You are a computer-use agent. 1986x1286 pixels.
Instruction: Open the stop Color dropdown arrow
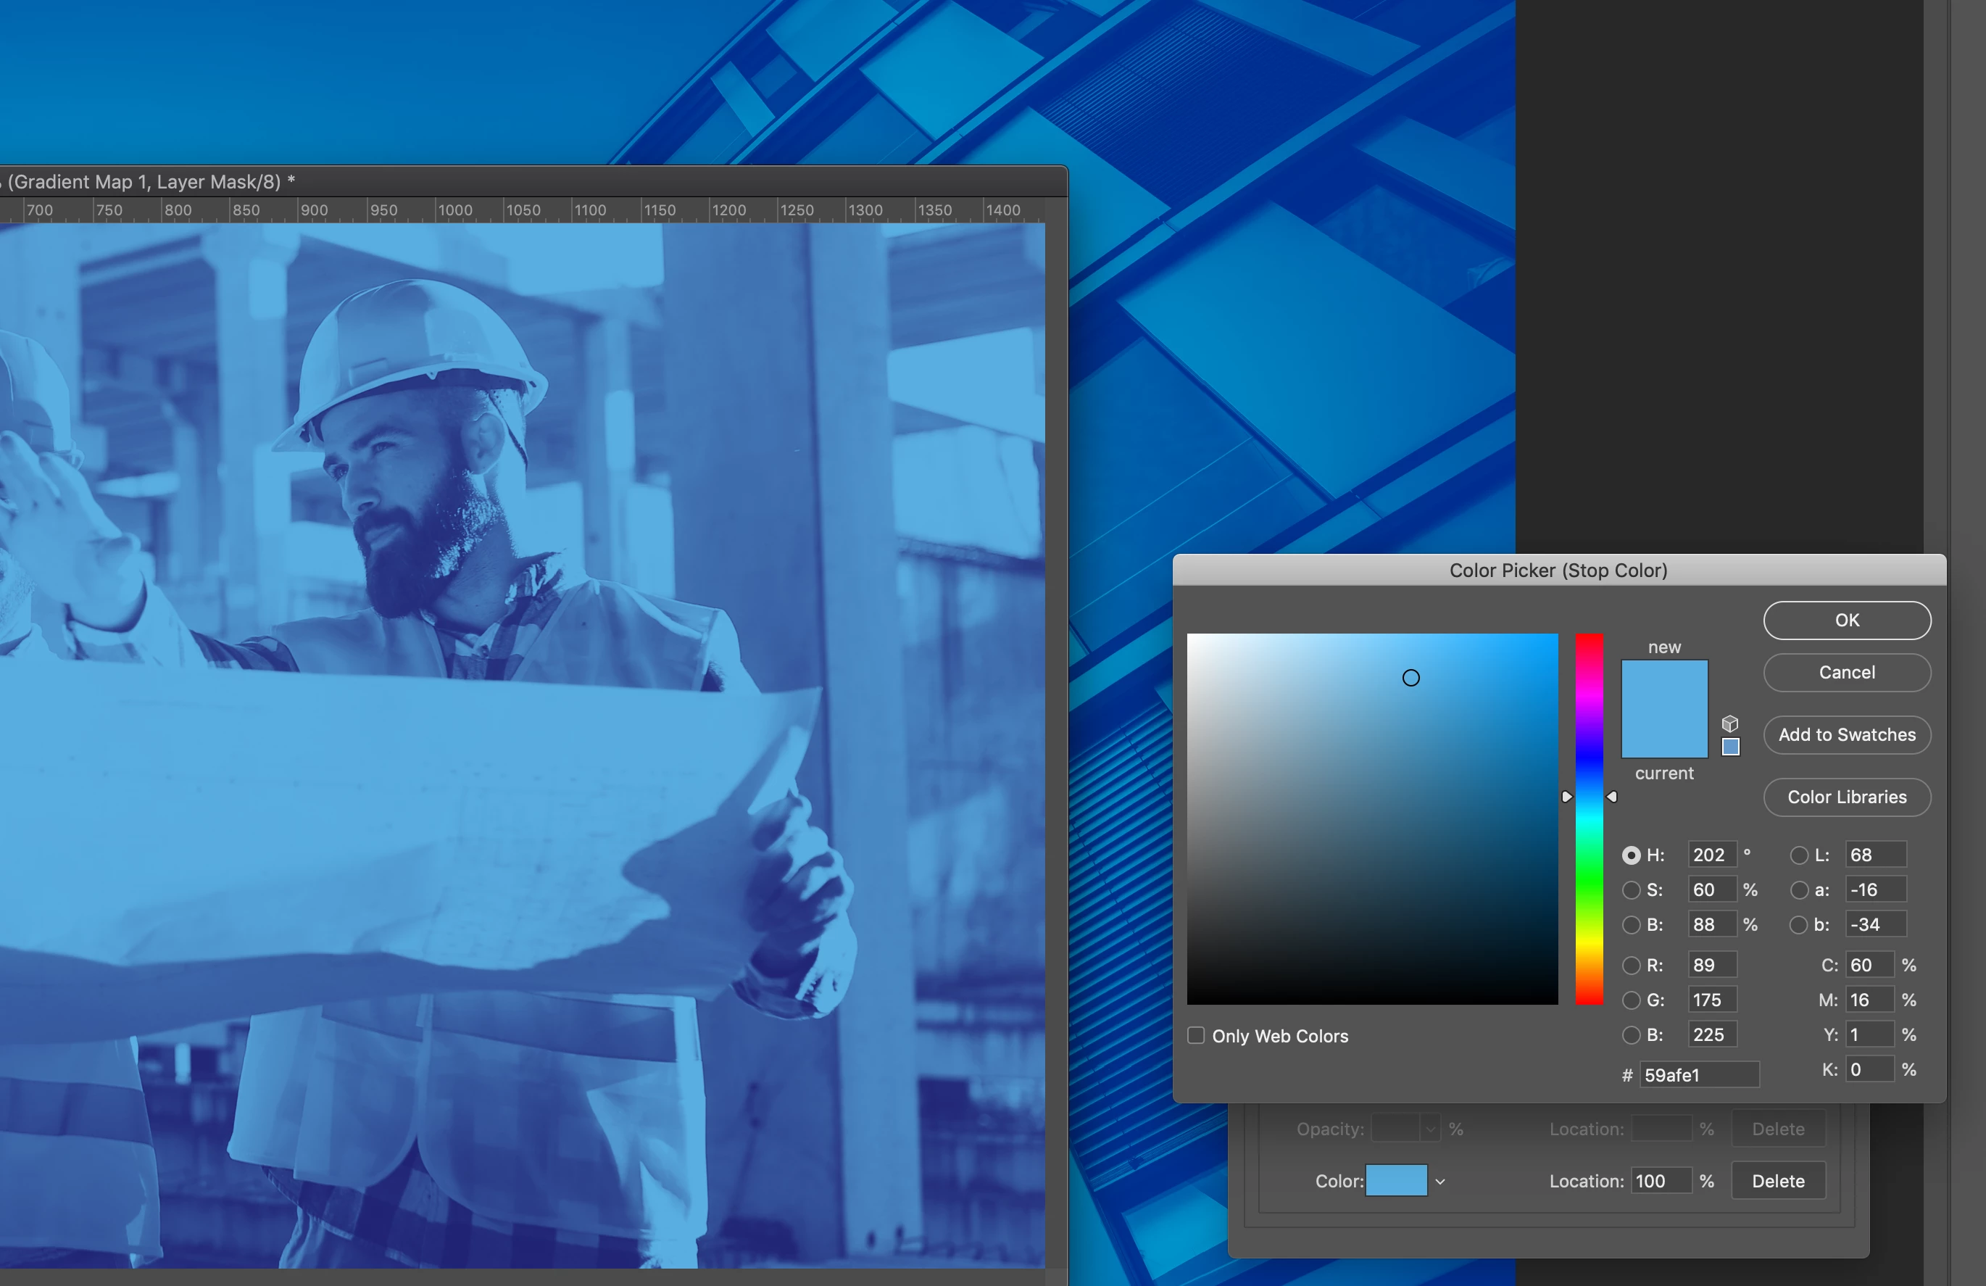point(1439,1182)
